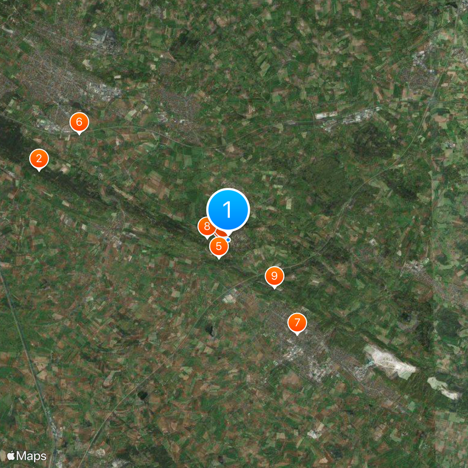Select the large blue pin numbered 1

(228, 210)
